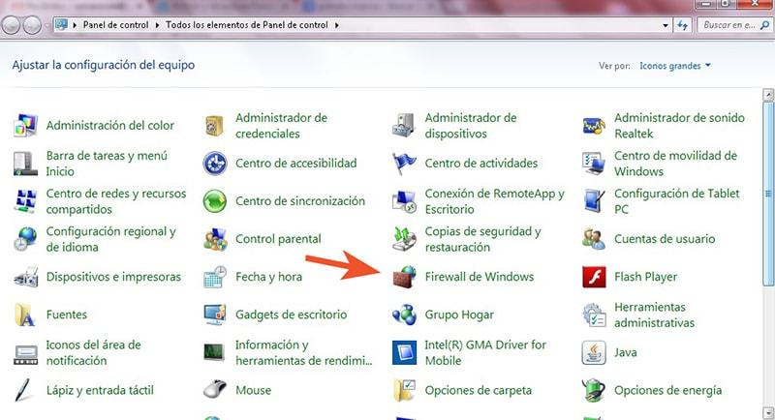Image resolution: width=775 pixels, height=420 pixels.
Task: Open the Administrador de credenciales safe icon
Action: [x=214, y=126]
